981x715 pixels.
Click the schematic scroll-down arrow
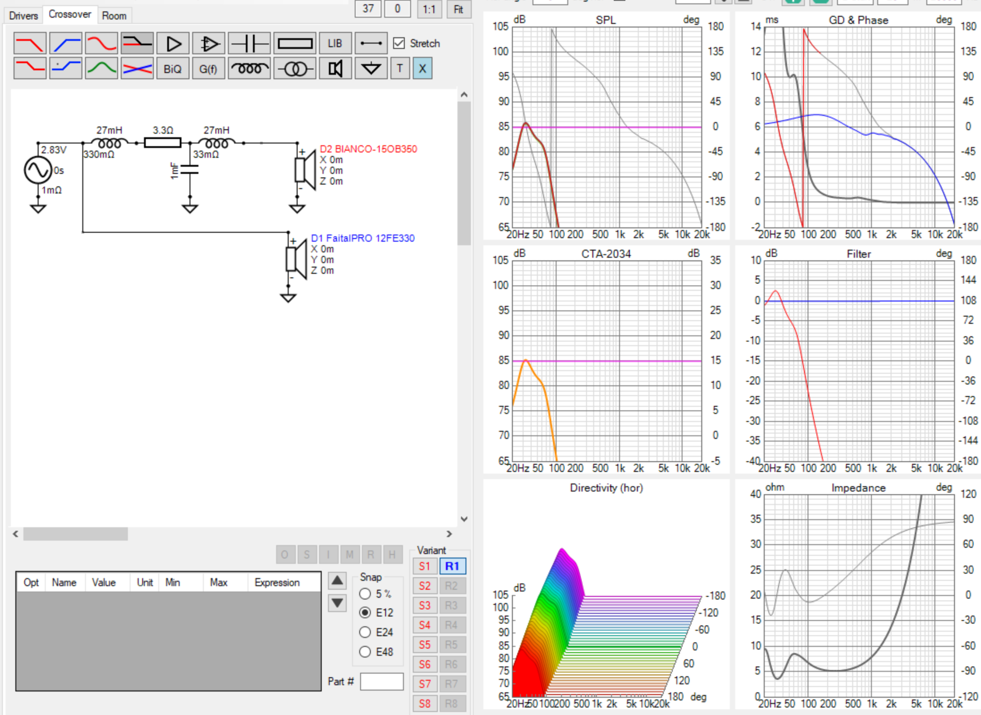pyautogui.click(x=464, y=519)
